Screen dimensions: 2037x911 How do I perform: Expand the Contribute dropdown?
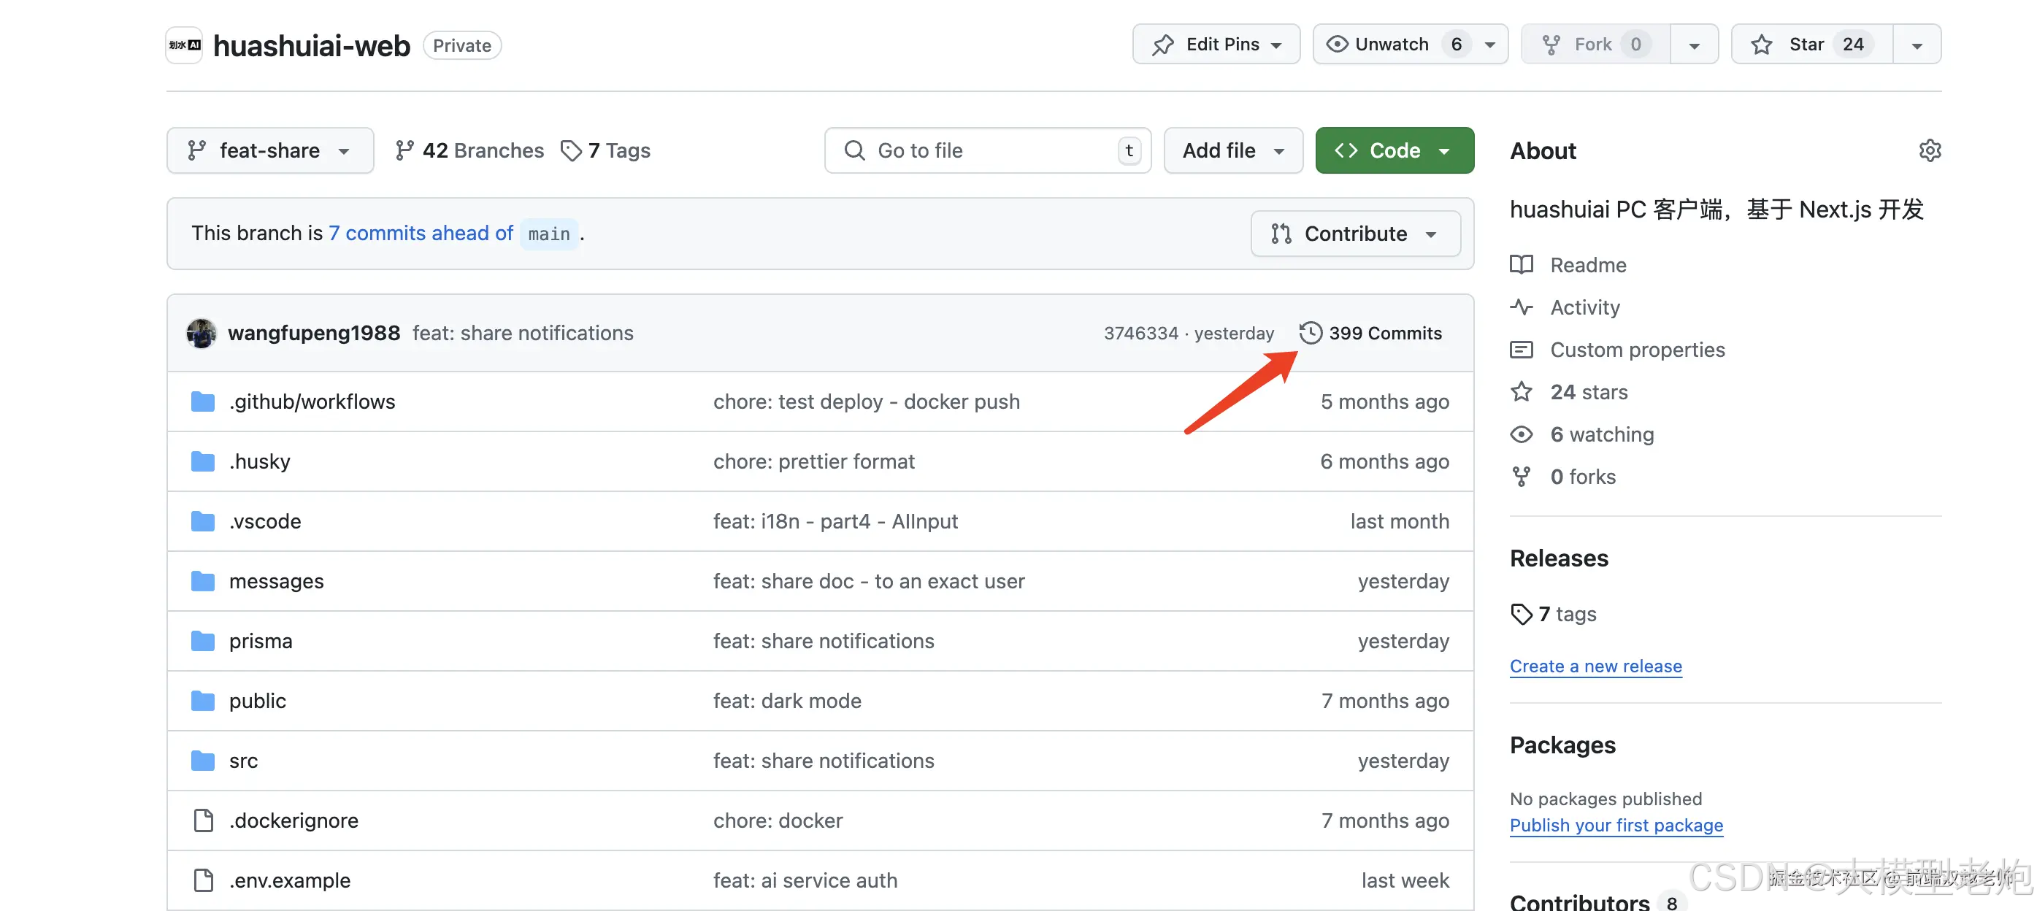tap(1355, 234)
